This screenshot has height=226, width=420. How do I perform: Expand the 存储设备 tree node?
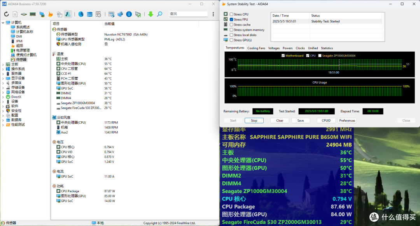(x=3, y=88)
